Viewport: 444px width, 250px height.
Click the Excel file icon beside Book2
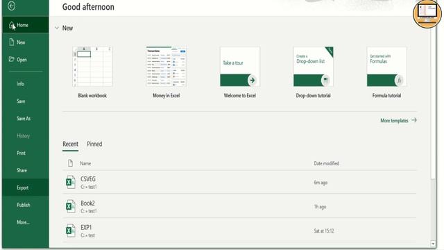point(71,206)
